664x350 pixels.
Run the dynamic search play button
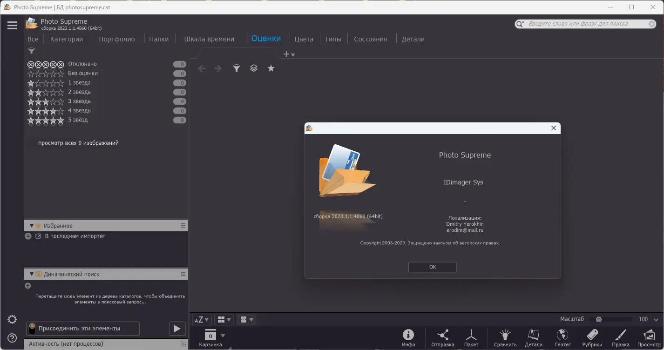(177, 329)
